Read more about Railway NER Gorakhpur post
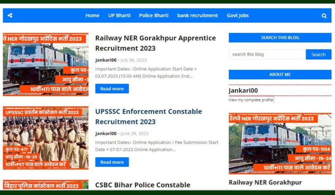The width and height of the screenshot is (335, 195). click(x=112, y=89)
